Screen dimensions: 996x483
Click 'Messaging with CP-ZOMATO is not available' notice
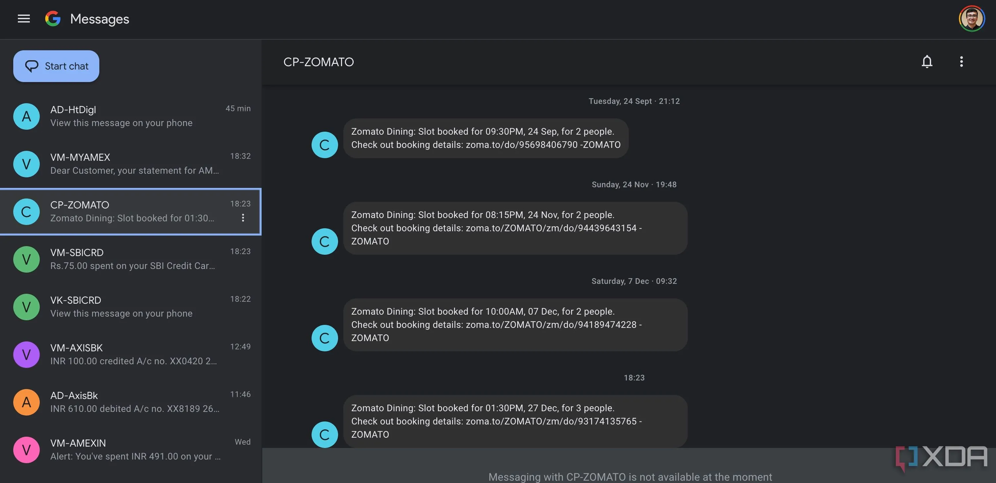[630, 477]
